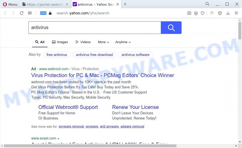Go back with the back arrow
The image size is (242, 148).
click(5, 13)
